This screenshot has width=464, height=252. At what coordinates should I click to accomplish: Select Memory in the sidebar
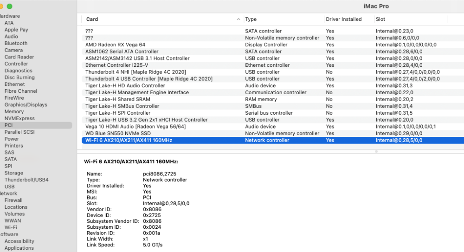coord(14,111)
